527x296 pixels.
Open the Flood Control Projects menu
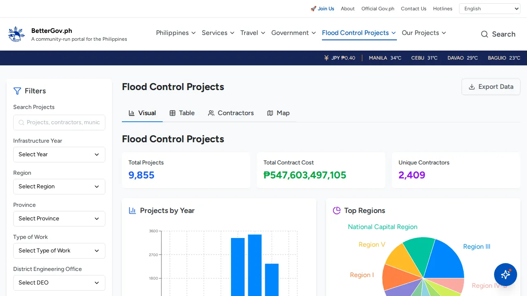tap(359, 33)
